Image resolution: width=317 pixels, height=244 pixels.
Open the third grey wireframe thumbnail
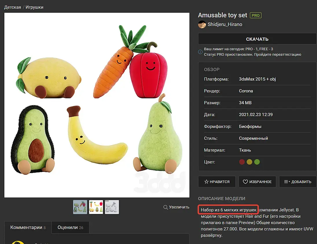coord(112,207)
